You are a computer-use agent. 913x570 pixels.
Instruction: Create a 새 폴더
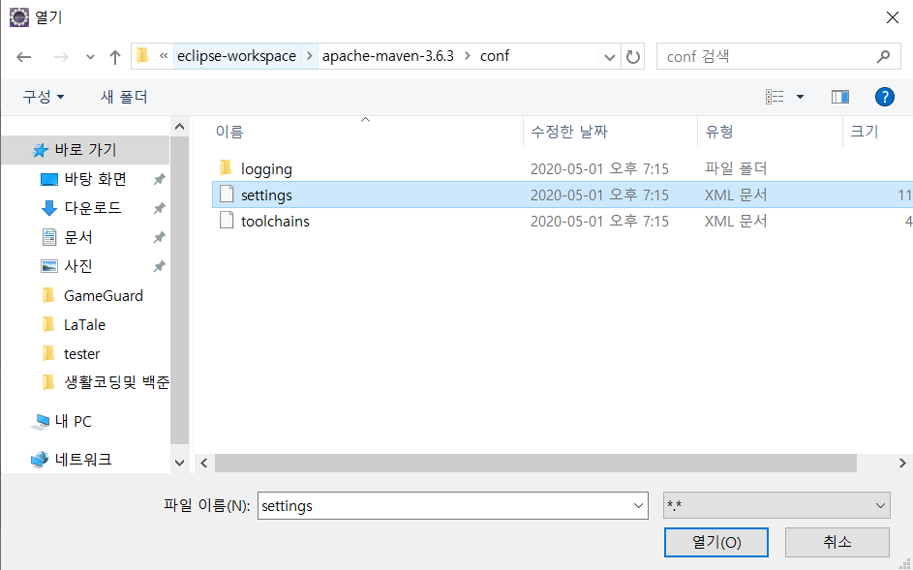124,97
